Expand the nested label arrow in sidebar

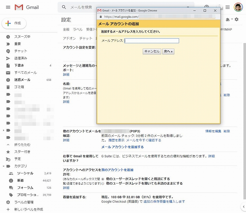[3, 130]
